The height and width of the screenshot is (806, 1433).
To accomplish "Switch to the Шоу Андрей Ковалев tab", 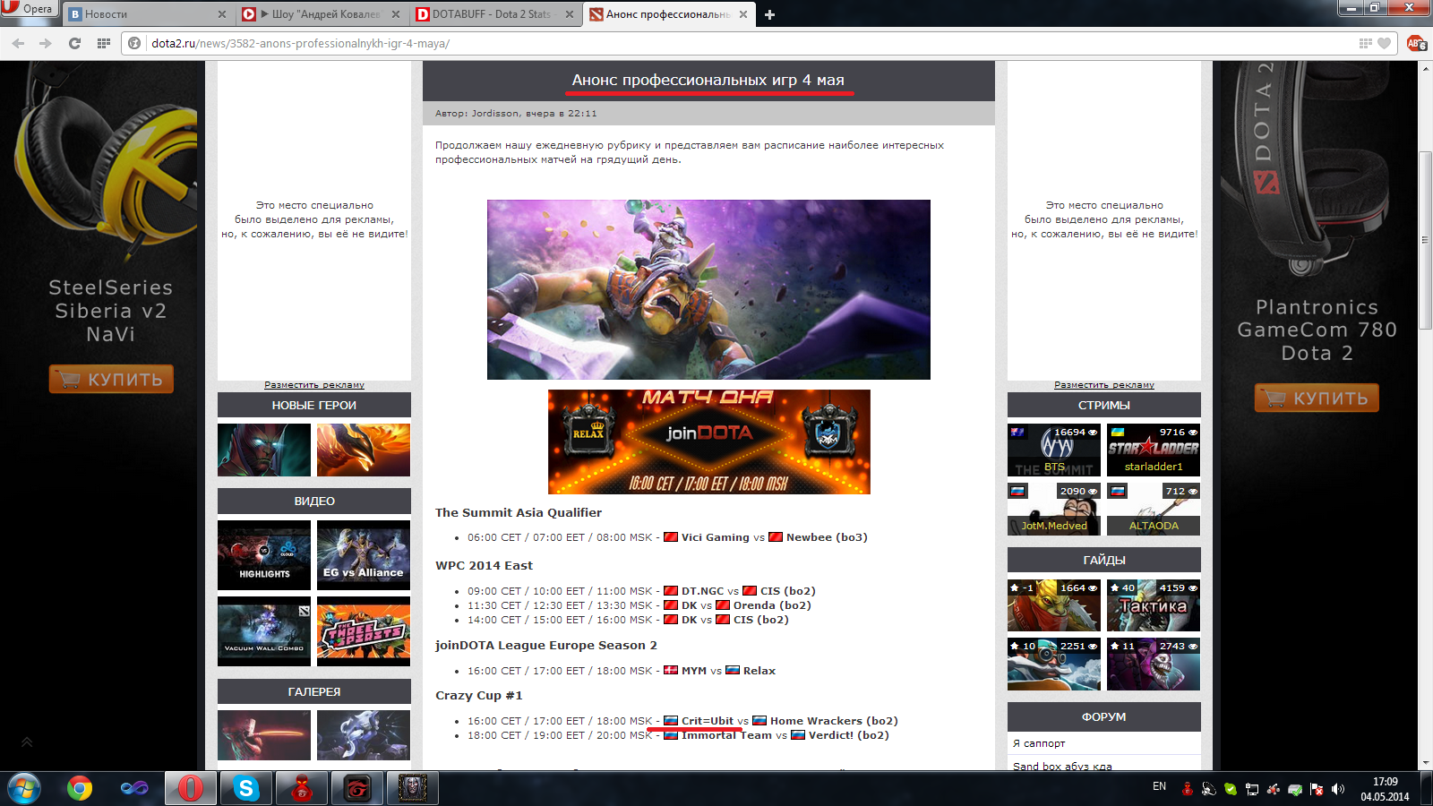I will (321, 14).
